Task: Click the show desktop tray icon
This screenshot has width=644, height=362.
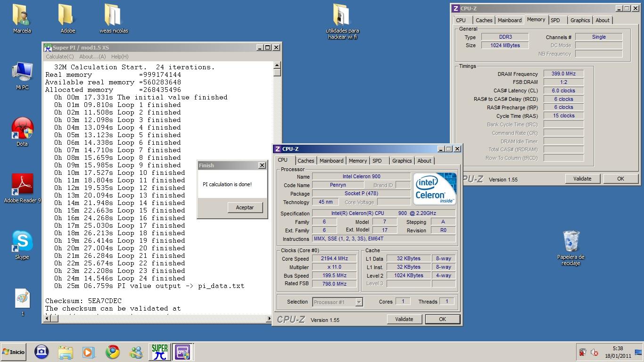Action: tap(638, 352)
